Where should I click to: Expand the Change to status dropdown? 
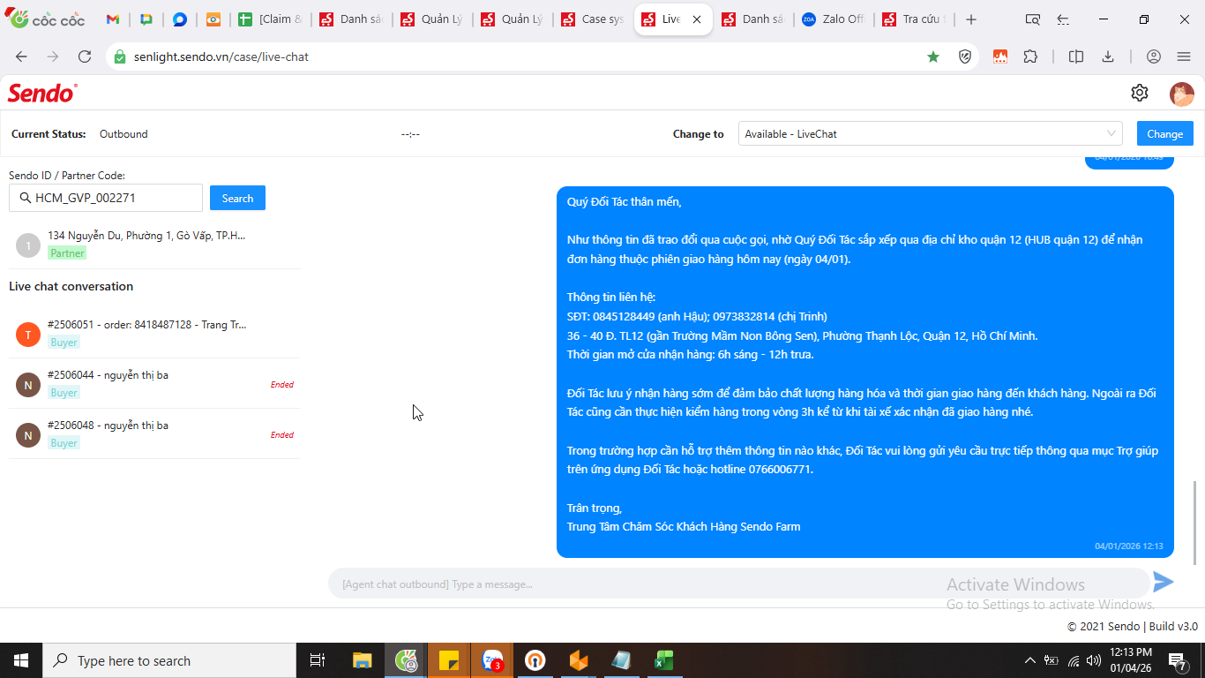(x=930, y=134)
